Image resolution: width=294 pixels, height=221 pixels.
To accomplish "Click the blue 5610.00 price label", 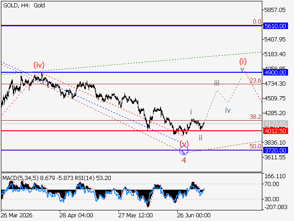I will click(276, 26).
